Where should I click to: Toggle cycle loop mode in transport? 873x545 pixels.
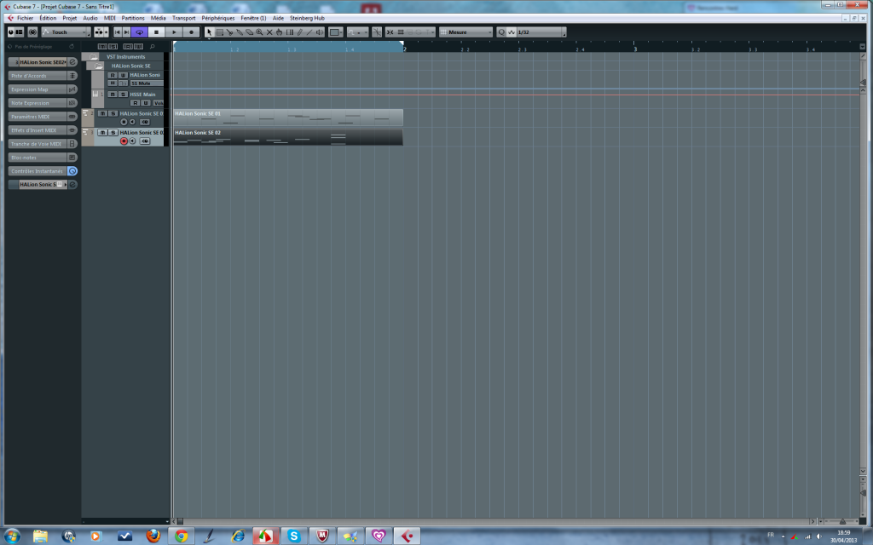pos(139,32)
